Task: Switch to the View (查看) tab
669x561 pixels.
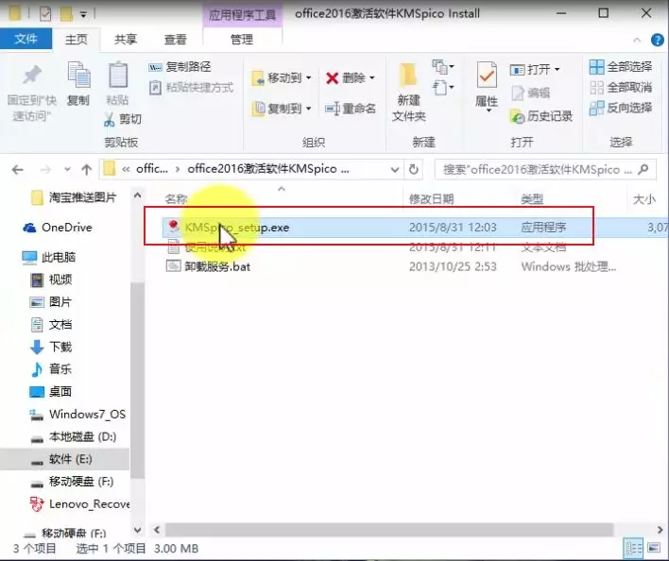Action: pyautogui.click(x=176, y=40)
